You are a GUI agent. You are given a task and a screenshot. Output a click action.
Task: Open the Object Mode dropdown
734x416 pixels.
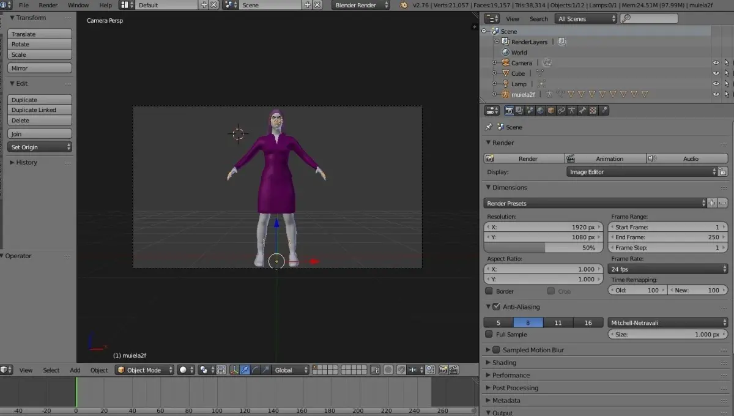145,370
